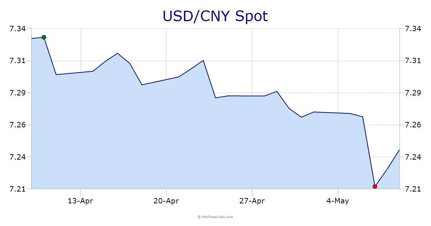This screenshot has height=226, width=431.
Task: Click the left axis 7.31 label
Action: 17,61
